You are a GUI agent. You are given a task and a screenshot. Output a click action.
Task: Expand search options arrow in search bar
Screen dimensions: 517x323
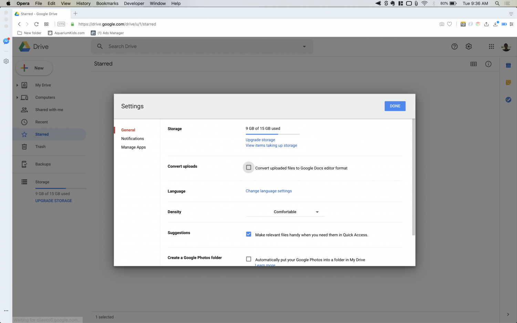pyautogui.click(x=304, y=46)
